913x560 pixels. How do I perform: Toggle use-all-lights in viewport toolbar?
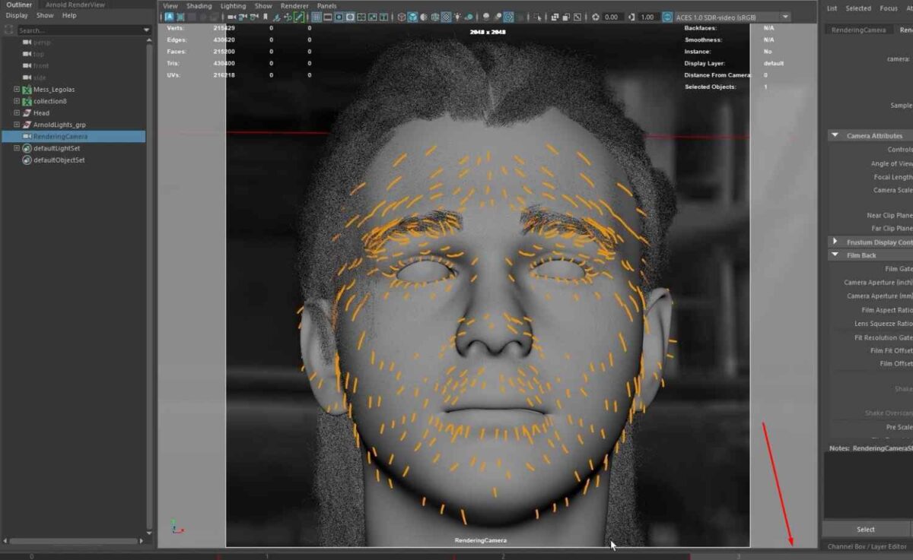coord(458,17)
